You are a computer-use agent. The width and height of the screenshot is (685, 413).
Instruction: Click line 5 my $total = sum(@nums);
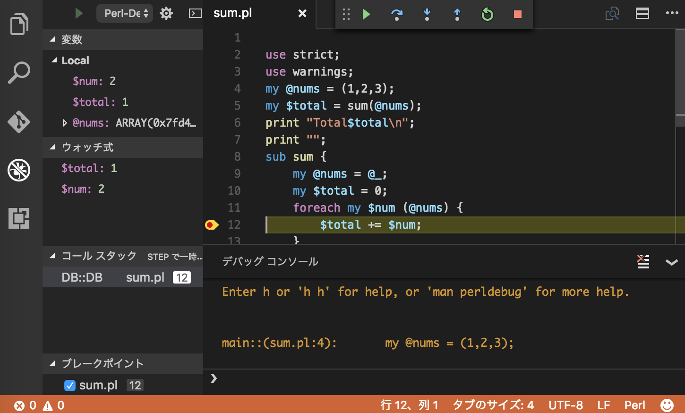[x=343, y=106]
